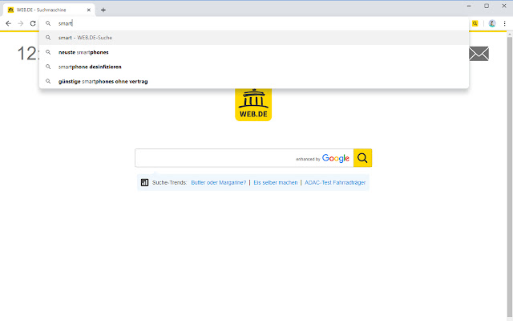The height and width of the screenshot is (321, 513).
Task: Click the WEB.DE favicon on the tab
Action: [x=10, y=10]
